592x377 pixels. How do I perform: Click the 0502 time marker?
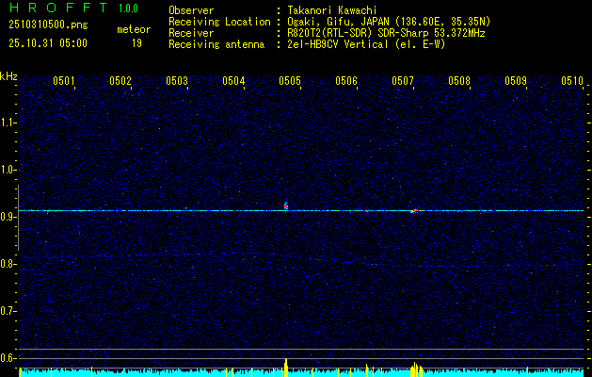[x=120, y=81]
